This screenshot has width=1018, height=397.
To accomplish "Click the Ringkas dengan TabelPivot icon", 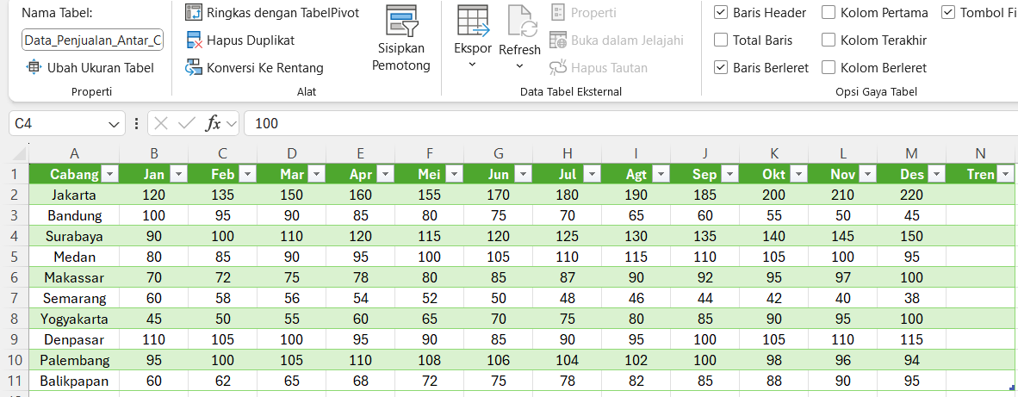I will click(193, 12).
